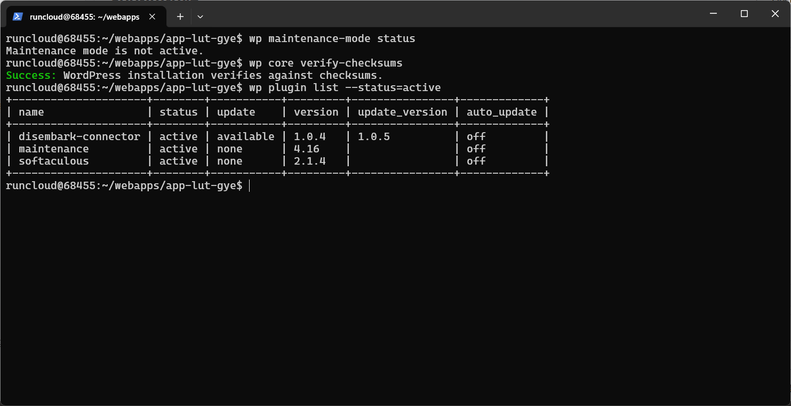Expand the new tab profile dropdown chevron

coord(200,17)
